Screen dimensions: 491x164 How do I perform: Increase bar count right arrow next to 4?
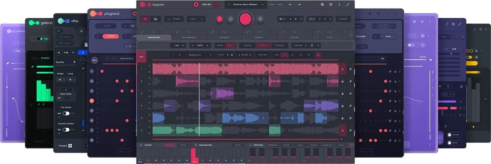coord(301,19)
